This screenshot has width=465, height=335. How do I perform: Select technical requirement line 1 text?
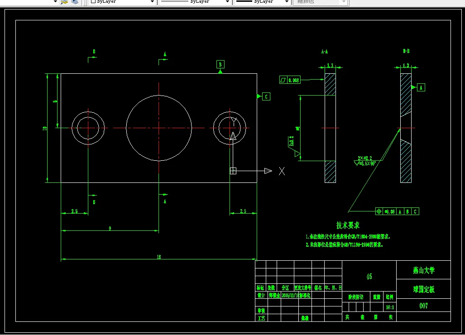348,237
